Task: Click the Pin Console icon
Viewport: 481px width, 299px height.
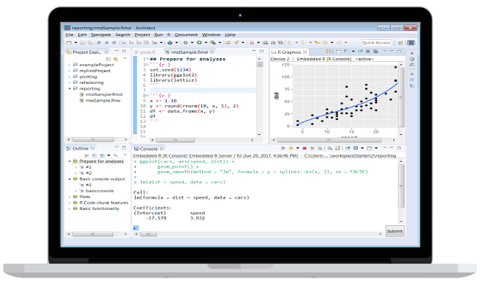Action: 347,148
